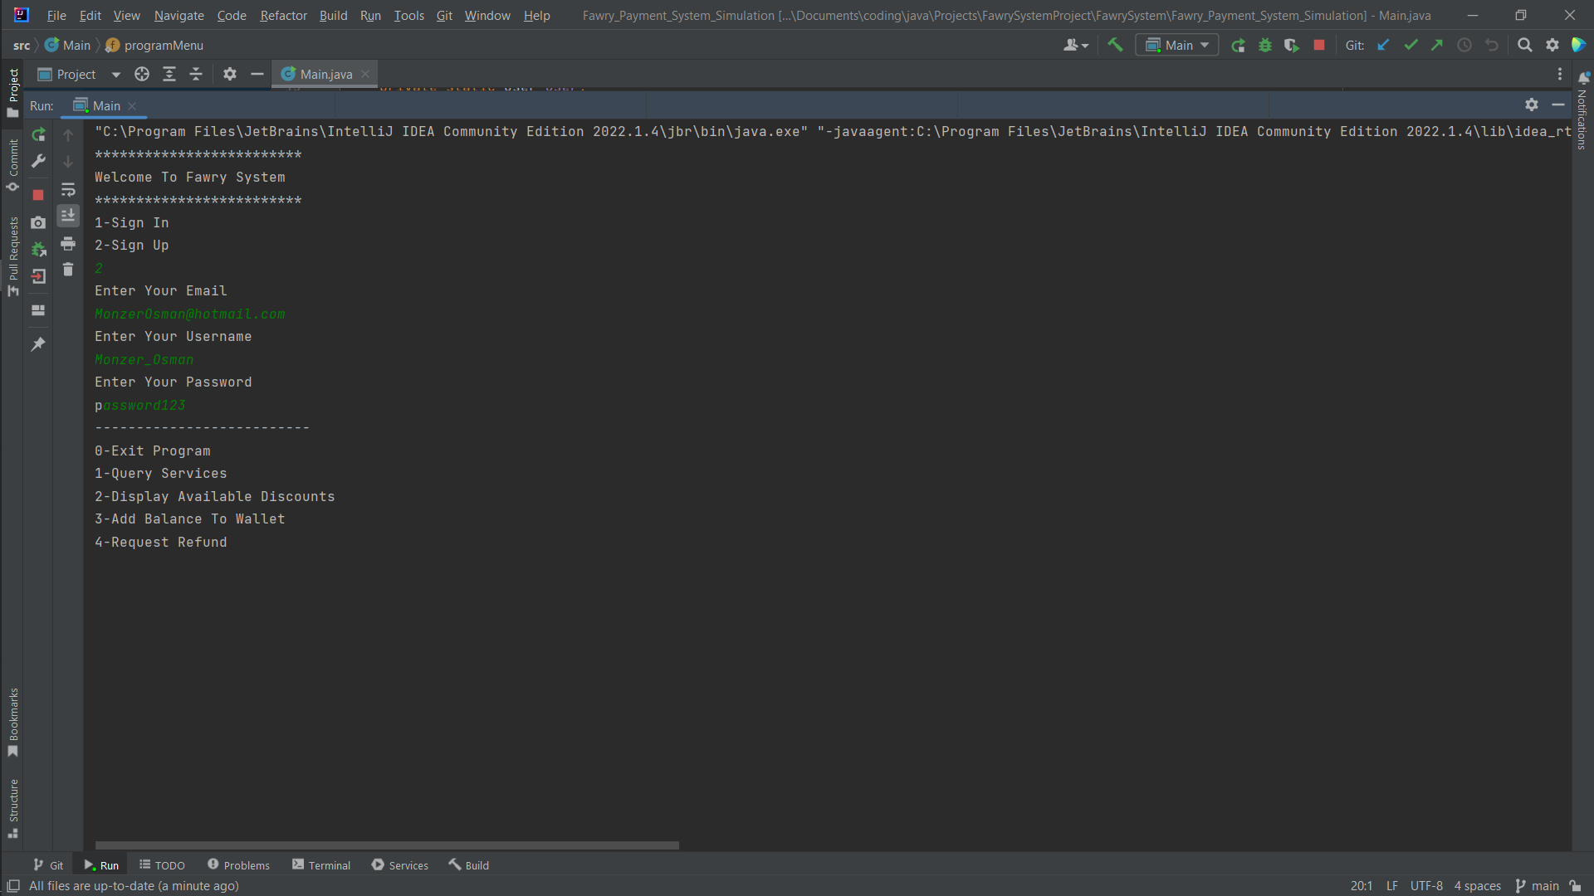This screenshot has height=896, width=1594.
Task: Click the Clear All trash icon
Action: click(68, 270)
